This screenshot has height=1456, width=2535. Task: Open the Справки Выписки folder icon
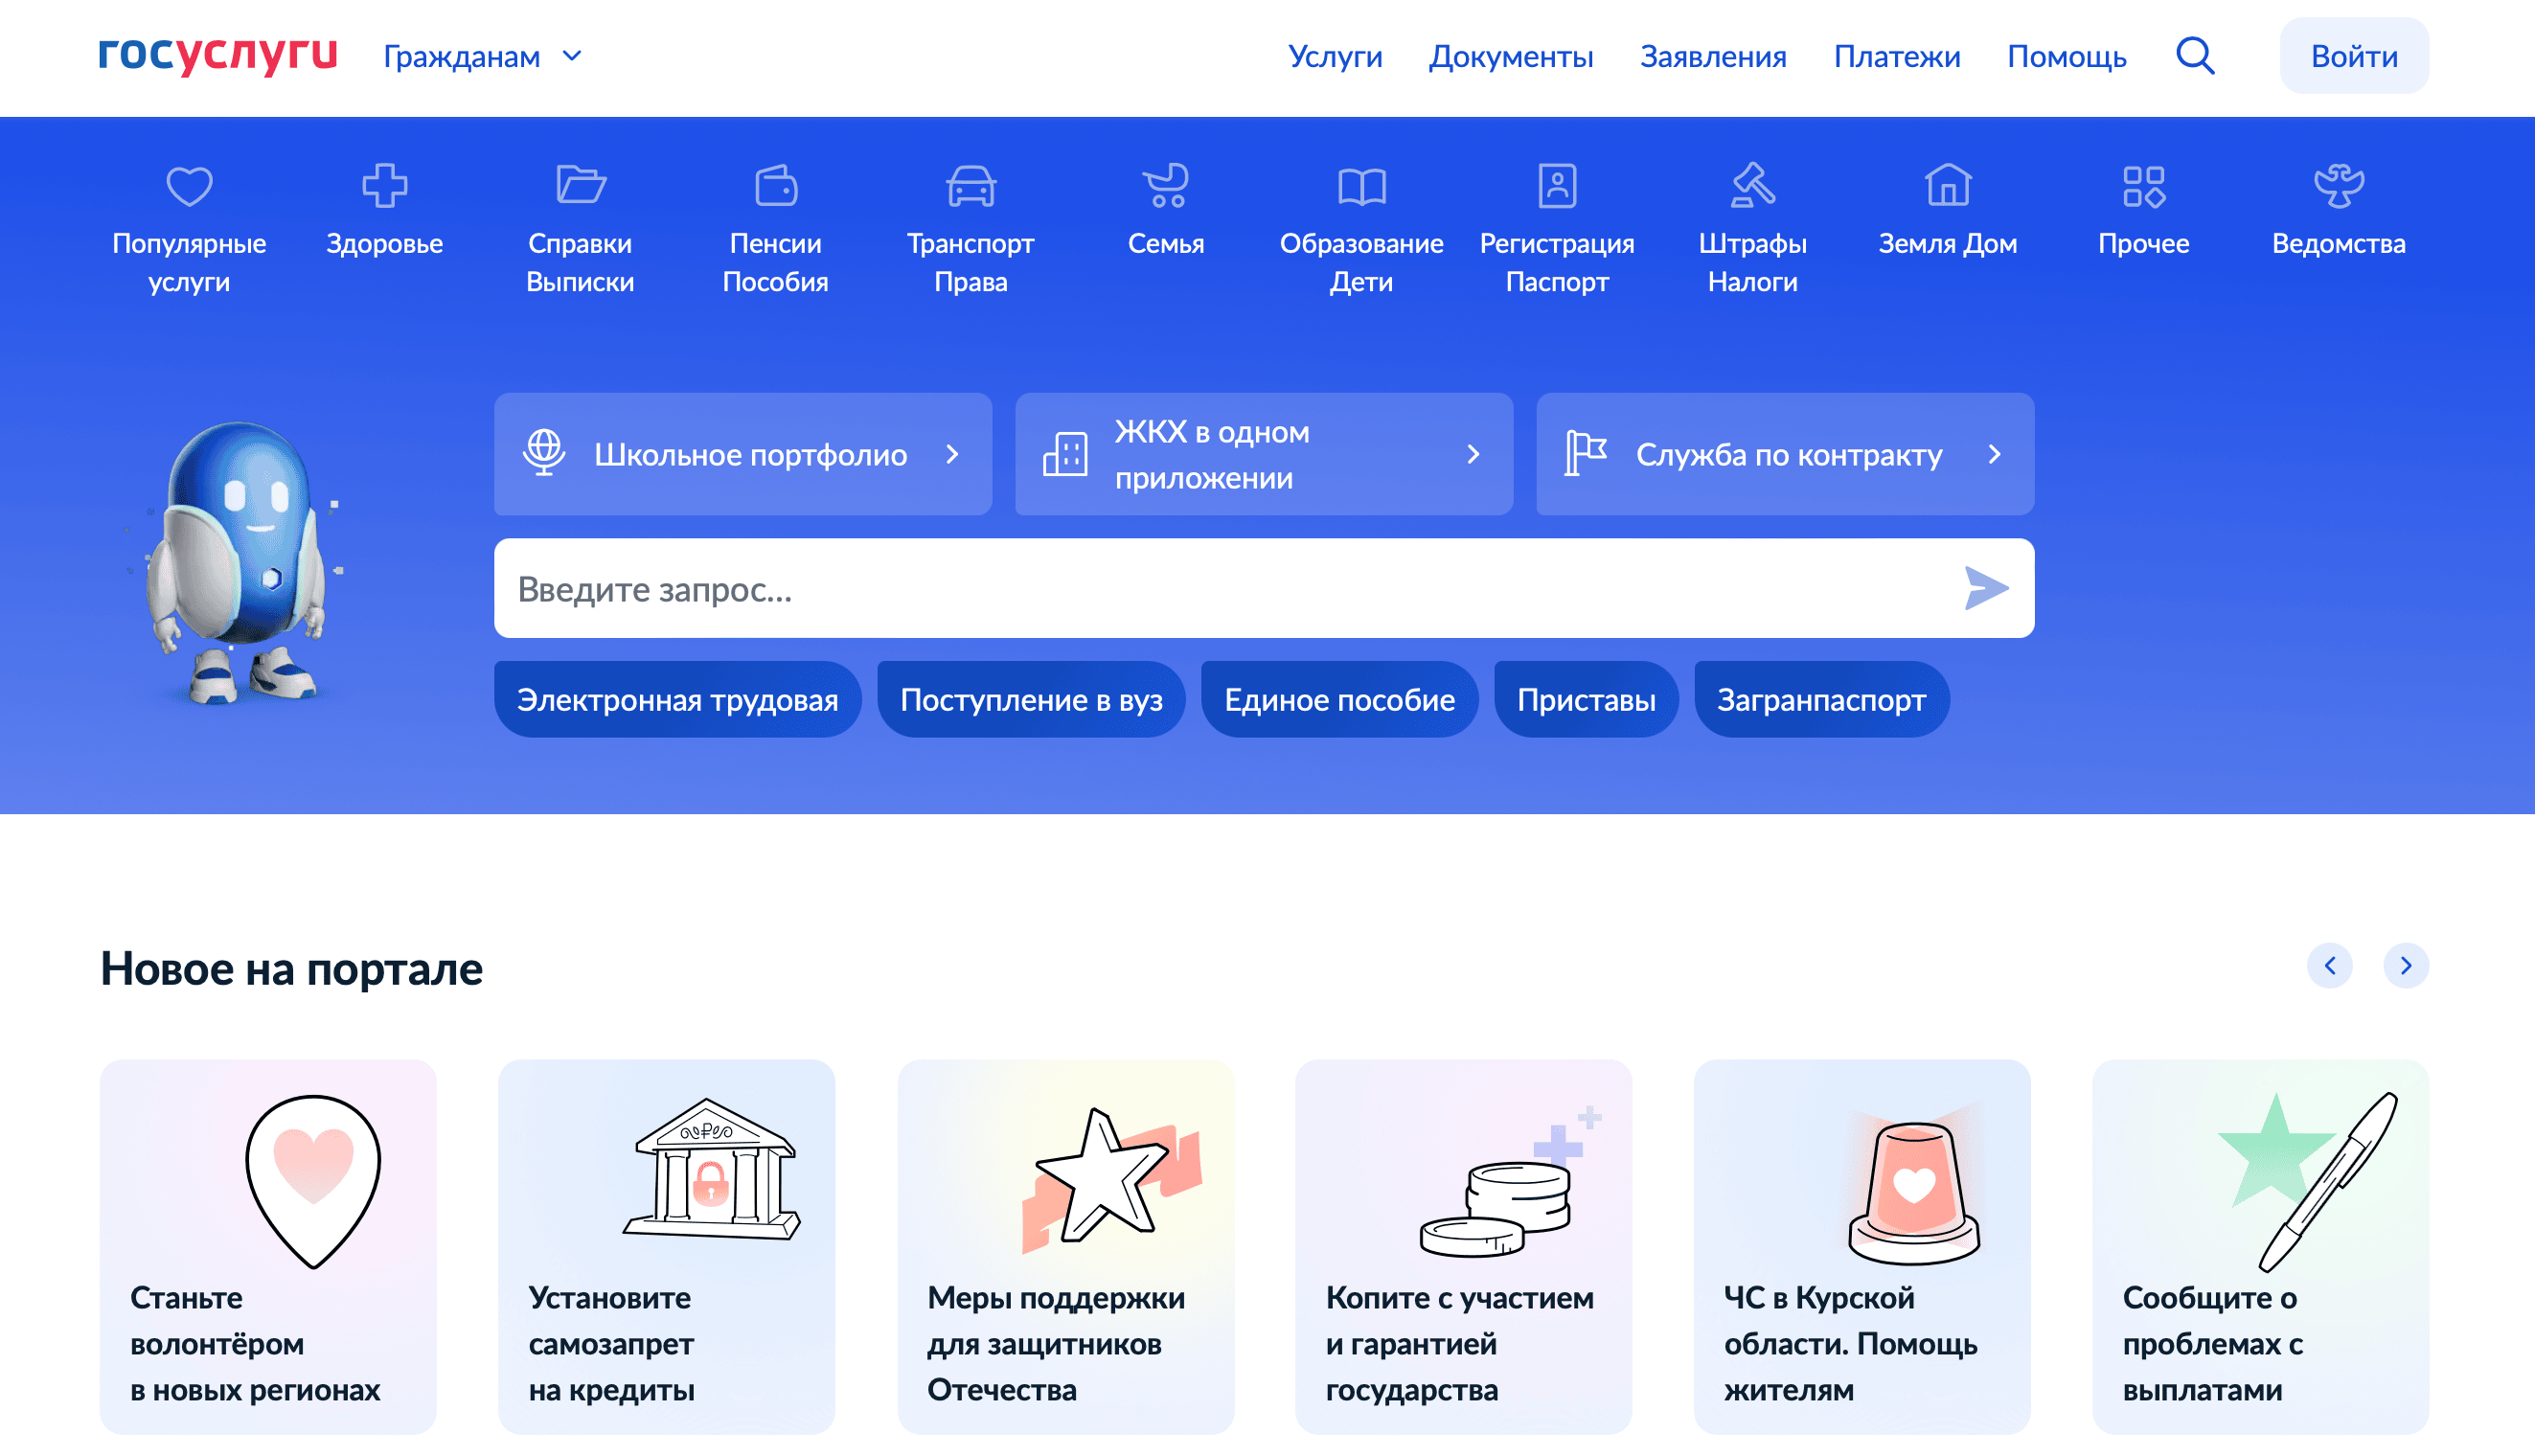click(x=580, y=186)
